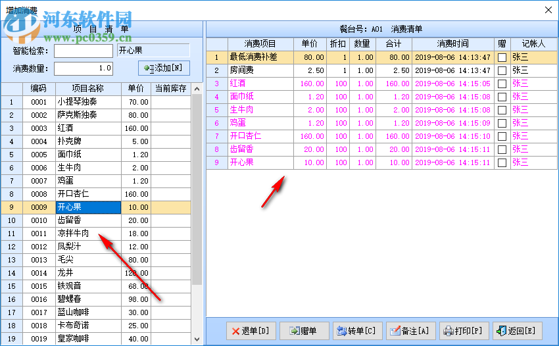Screen dimensions: 559x346
Task: Click the 项目名称 column header
Action: [88, 89]
